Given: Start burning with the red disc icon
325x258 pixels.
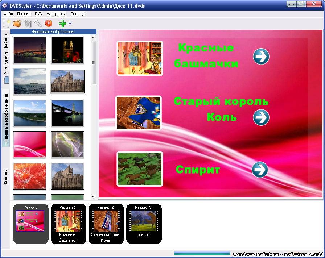Looking at the screenshot, I should point(49,24).
